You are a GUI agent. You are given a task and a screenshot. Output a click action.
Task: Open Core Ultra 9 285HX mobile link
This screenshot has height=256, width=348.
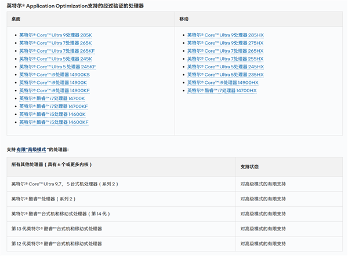[226, 35]
